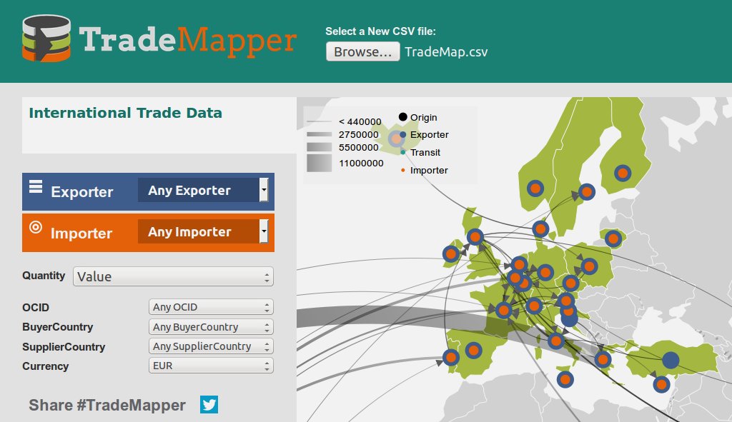Click the 2750000 legend value
The height and width of the screenshot is (422, 732).
[359, 135]
